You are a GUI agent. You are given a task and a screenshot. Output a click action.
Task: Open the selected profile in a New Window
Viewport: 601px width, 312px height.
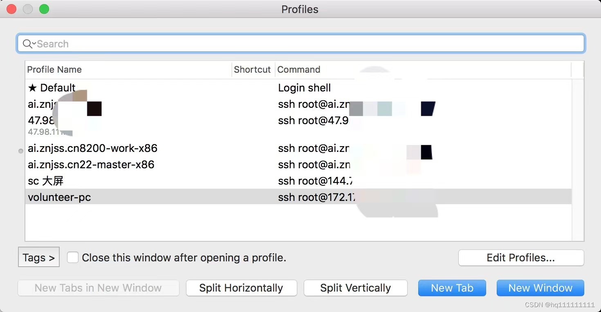(540, 288)
